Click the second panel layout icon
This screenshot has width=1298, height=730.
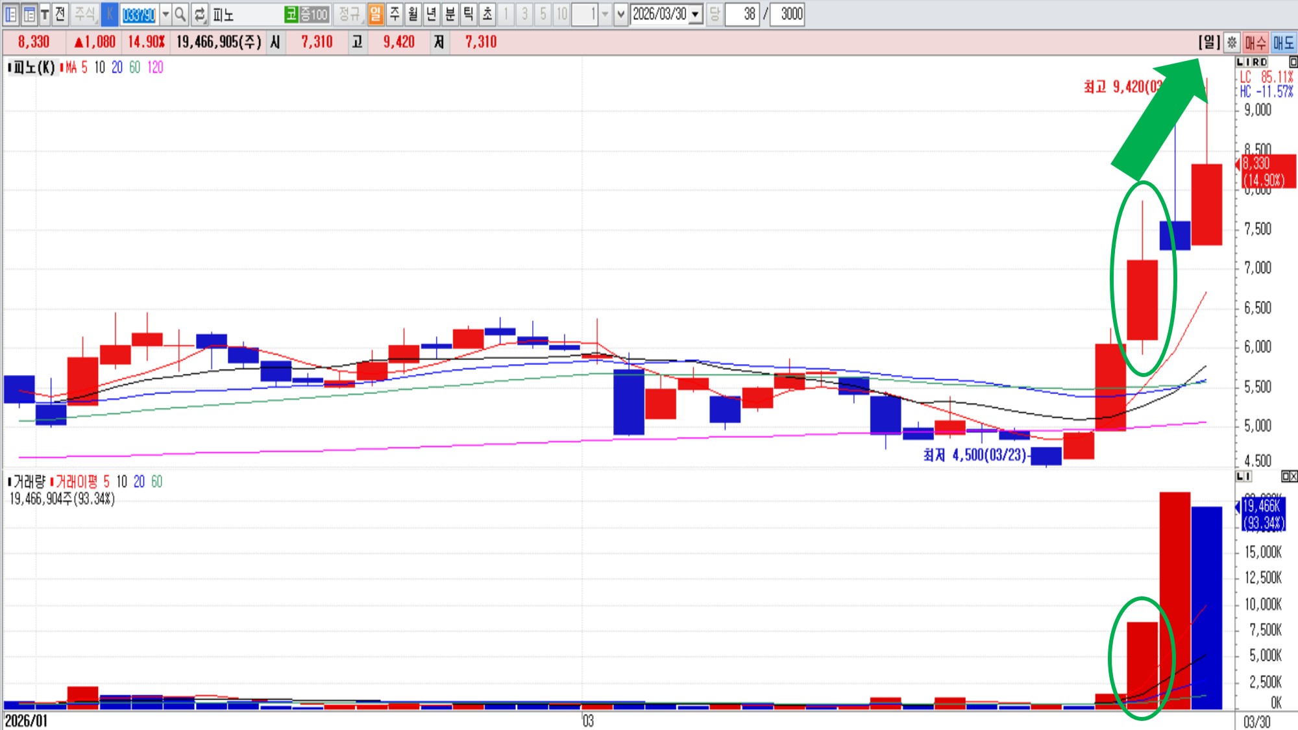pos(29,14)
